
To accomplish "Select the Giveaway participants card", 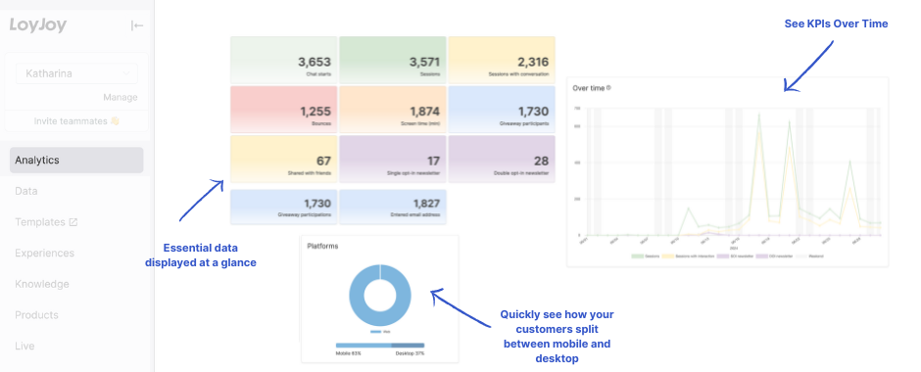I will (x=502, y=109).
